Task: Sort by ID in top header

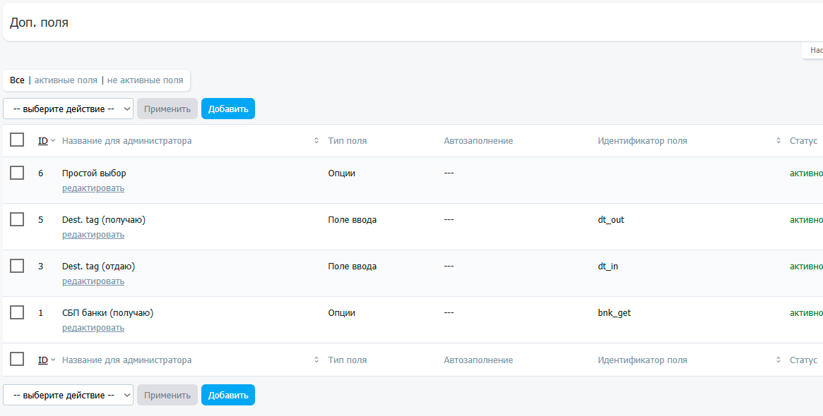Action: pos(43,141)
